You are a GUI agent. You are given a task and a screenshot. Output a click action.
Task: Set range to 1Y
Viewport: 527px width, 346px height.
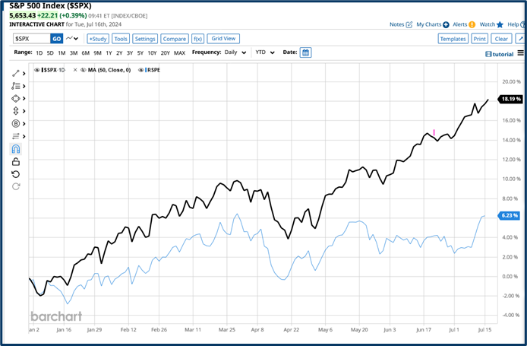tap(109, 52)
